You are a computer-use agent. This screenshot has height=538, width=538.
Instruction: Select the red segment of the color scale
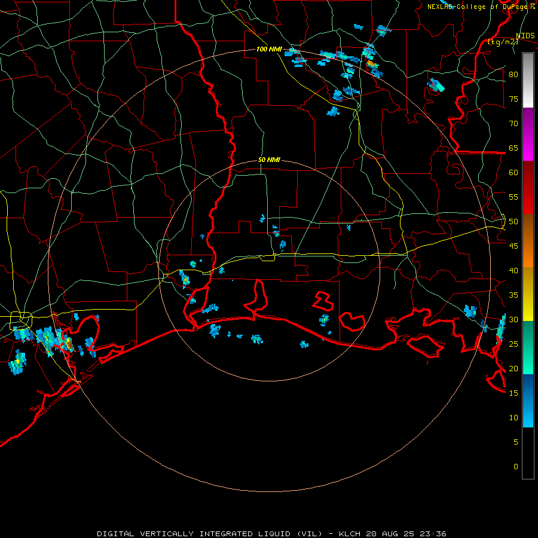(x=528, y=187)
